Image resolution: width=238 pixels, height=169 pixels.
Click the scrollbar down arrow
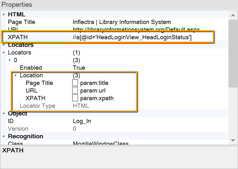coord(233,140)
